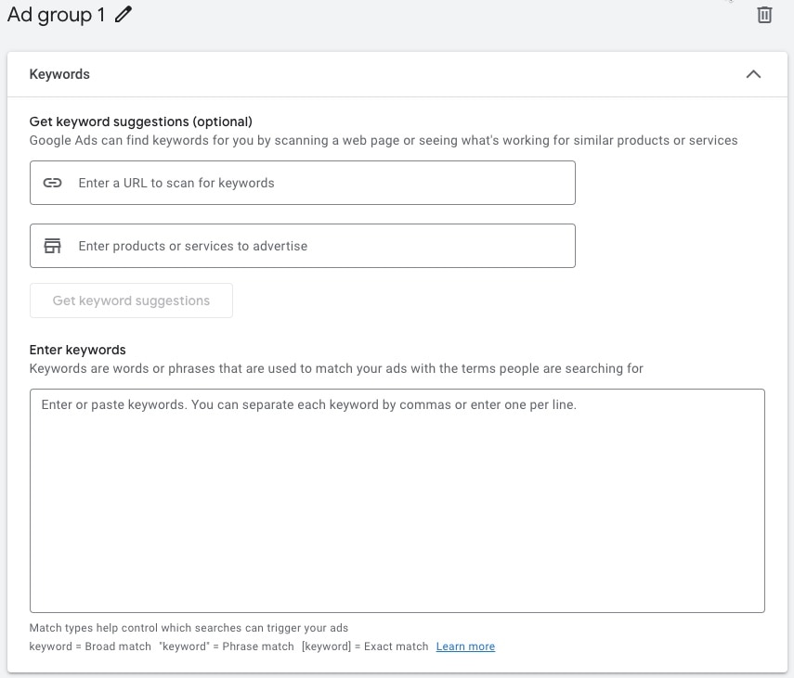The image size is (794, 678).
Task: Focus the 'Enter products or services' field
Action: click(x=303, y=246)
